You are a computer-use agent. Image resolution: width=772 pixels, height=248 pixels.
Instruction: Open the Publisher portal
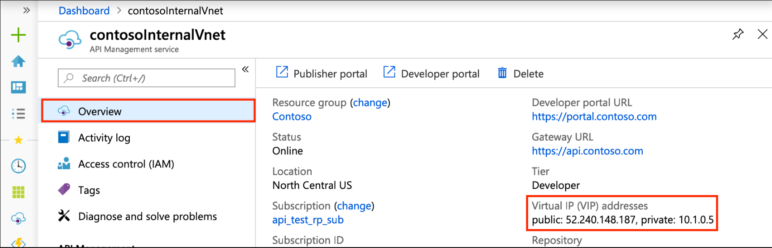[322, 73]
